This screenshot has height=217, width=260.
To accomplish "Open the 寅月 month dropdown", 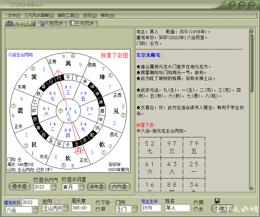I will [x=81, y=187].
